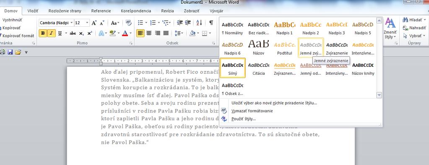Click Použiť štýly menu entry

[x=244, y=119]
